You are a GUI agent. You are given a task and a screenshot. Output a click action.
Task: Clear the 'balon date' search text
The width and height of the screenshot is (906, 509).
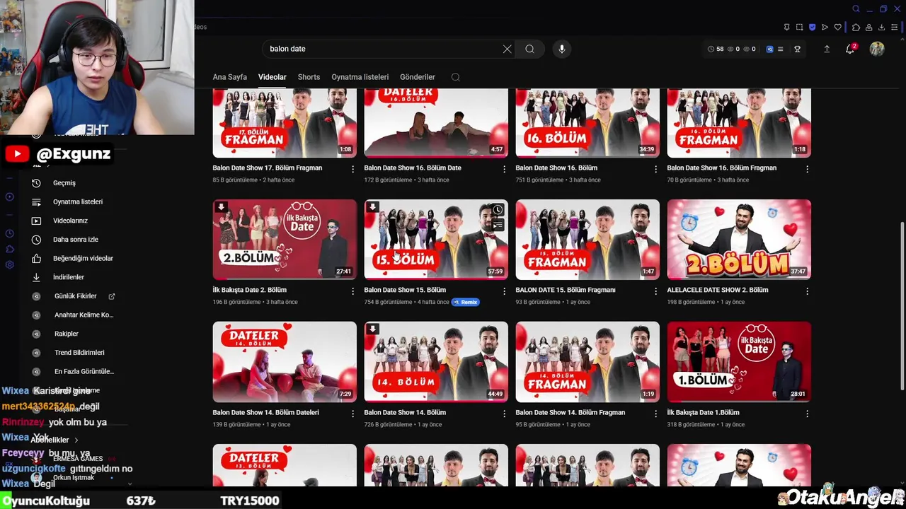(x=507, y=49)
